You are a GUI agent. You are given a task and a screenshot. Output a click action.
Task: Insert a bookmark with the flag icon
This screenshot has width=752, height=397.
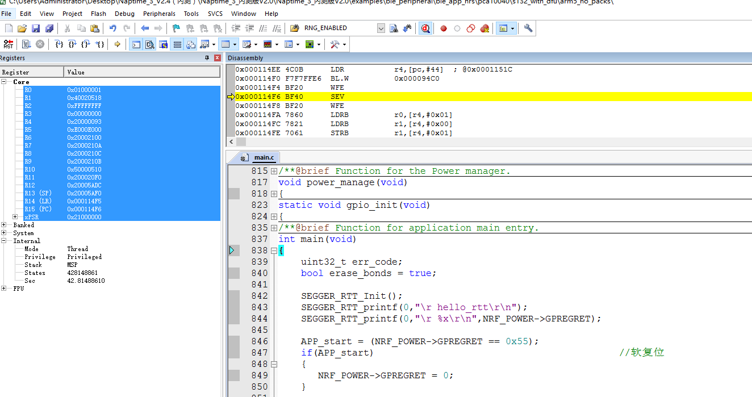(x=176, y=28)
